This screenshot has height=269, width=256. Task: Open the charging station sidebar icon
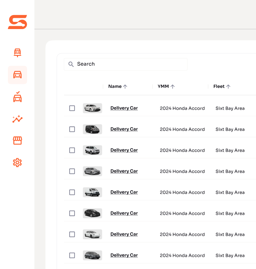(18, 53)
